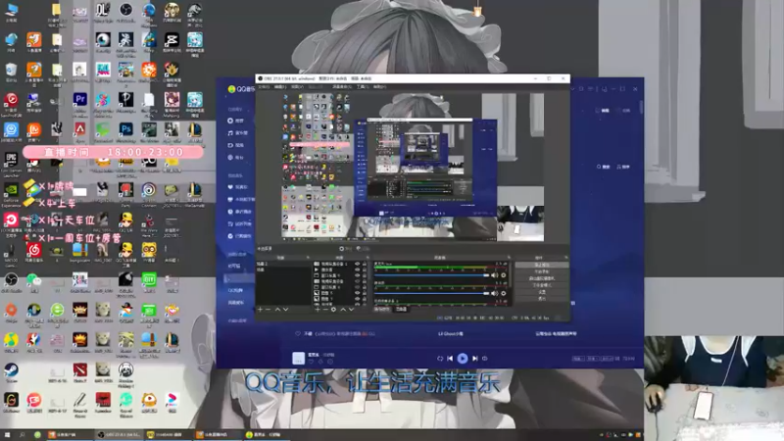The height and width of the screenshot is (441, 784).
Task: Click search button in QQ Music list
Action: pyautogui.click(x=603, y=167)
